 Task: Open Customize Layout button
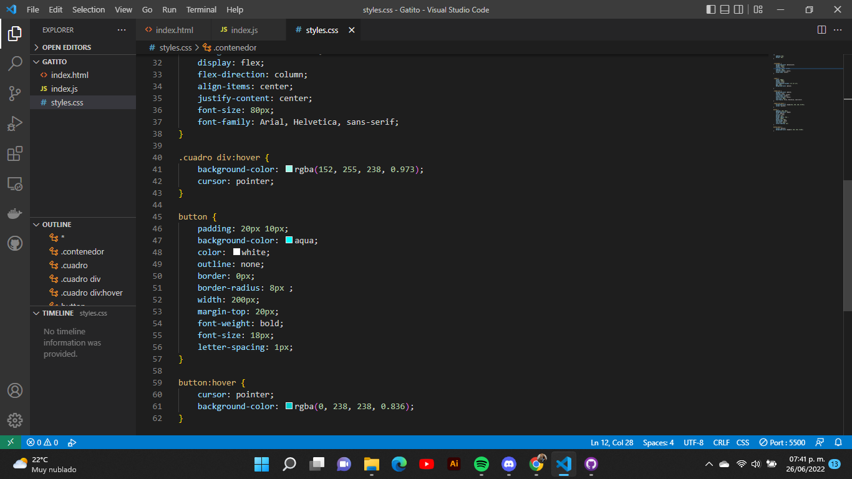[x=758, y=9]
